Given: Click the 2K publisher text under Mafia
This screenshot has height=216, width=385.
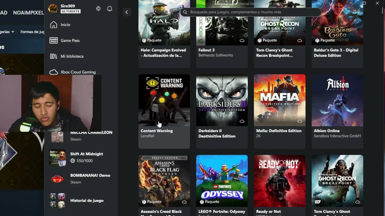Looking at the screenshot, I should [258, 136].
